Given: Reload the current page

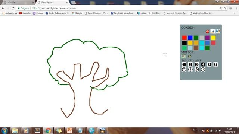Looking at the screenshot, I should pos(13,8).
